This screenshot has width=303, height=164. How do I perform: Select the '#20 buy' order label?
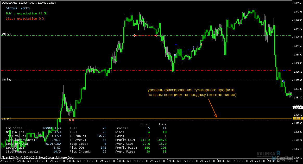[7, 80]
